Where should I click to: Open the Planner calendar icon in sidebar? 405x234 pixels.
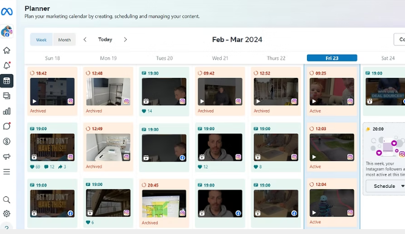pos(7,81)
